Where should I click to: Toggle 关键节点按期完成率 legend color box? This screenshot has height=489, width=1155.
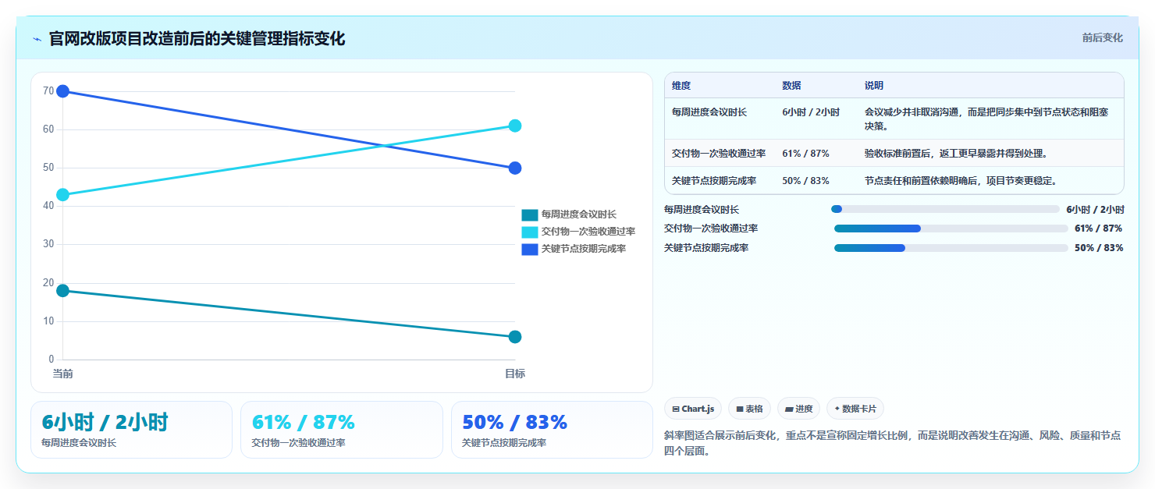(530, 249)
